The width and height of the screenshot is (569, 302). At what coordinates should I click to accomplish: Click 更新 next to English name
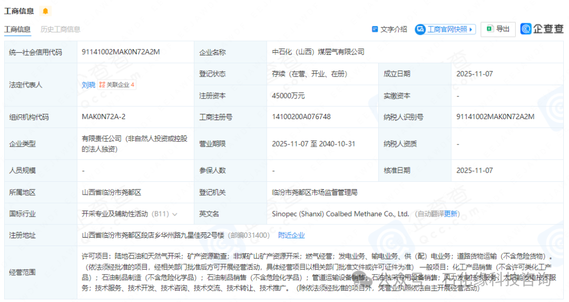tap(451, 214)
